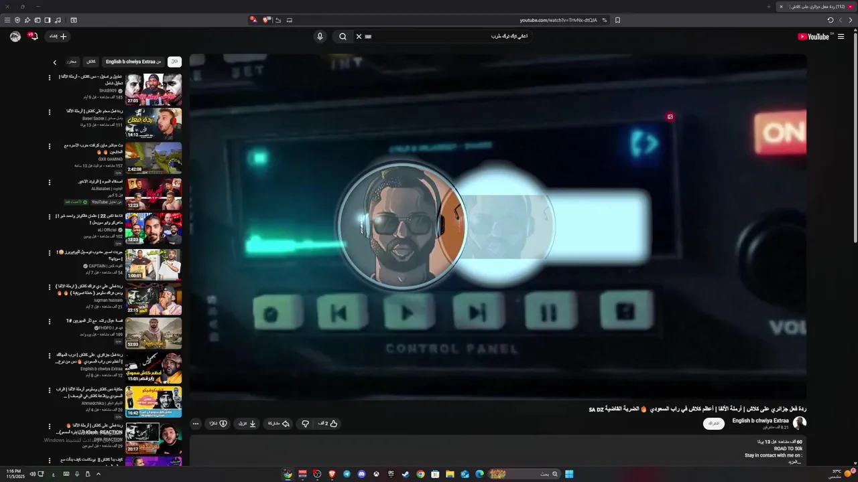Open the 1:00:01 CAPTAIN video thumbnail
Viewport: 858px width, 482px height.
point(154,264)
